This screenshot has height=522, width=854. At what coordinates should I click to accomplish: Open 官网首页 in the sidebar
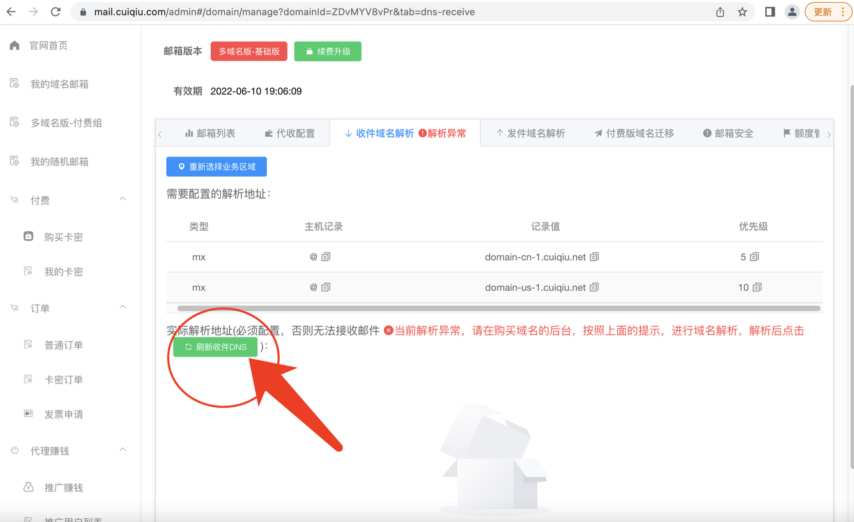click(x=48, y=45)
